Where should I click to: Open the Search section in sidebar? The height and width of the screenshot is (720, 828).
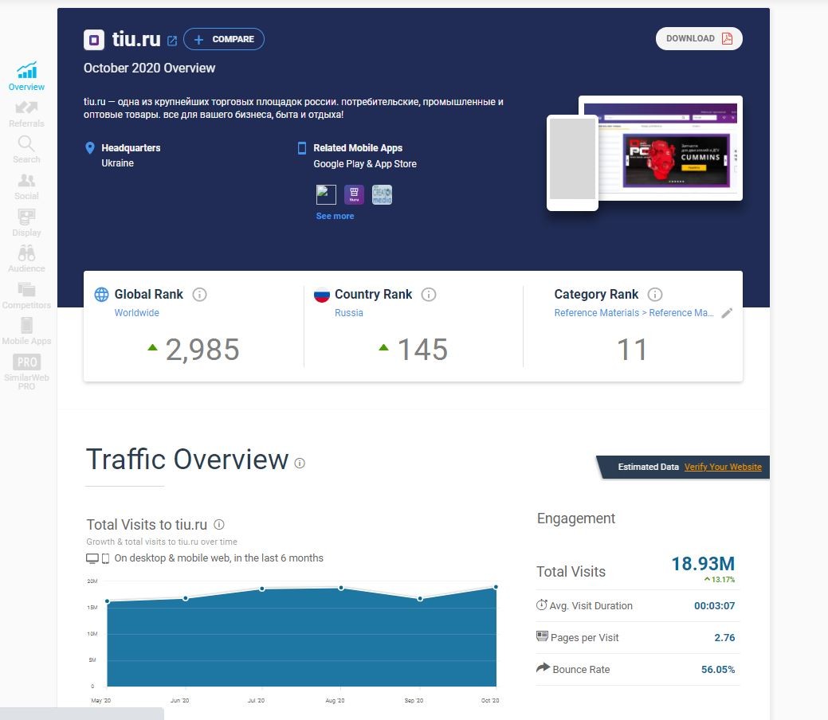tap(26, 150)
